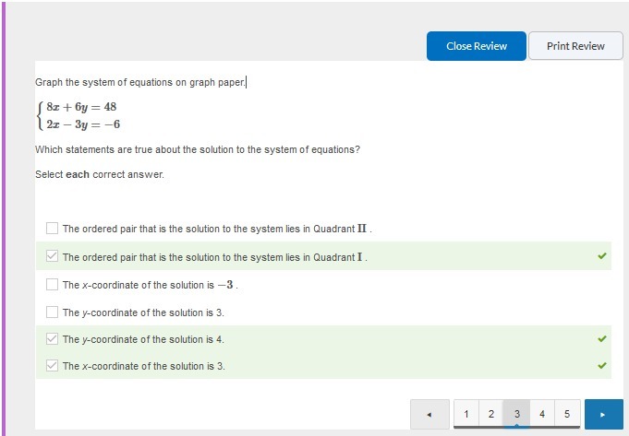The height and width of the screenshot is (436, 629).
Task: Click the Graph the system instruction text
Action: [x=140, y=82]
